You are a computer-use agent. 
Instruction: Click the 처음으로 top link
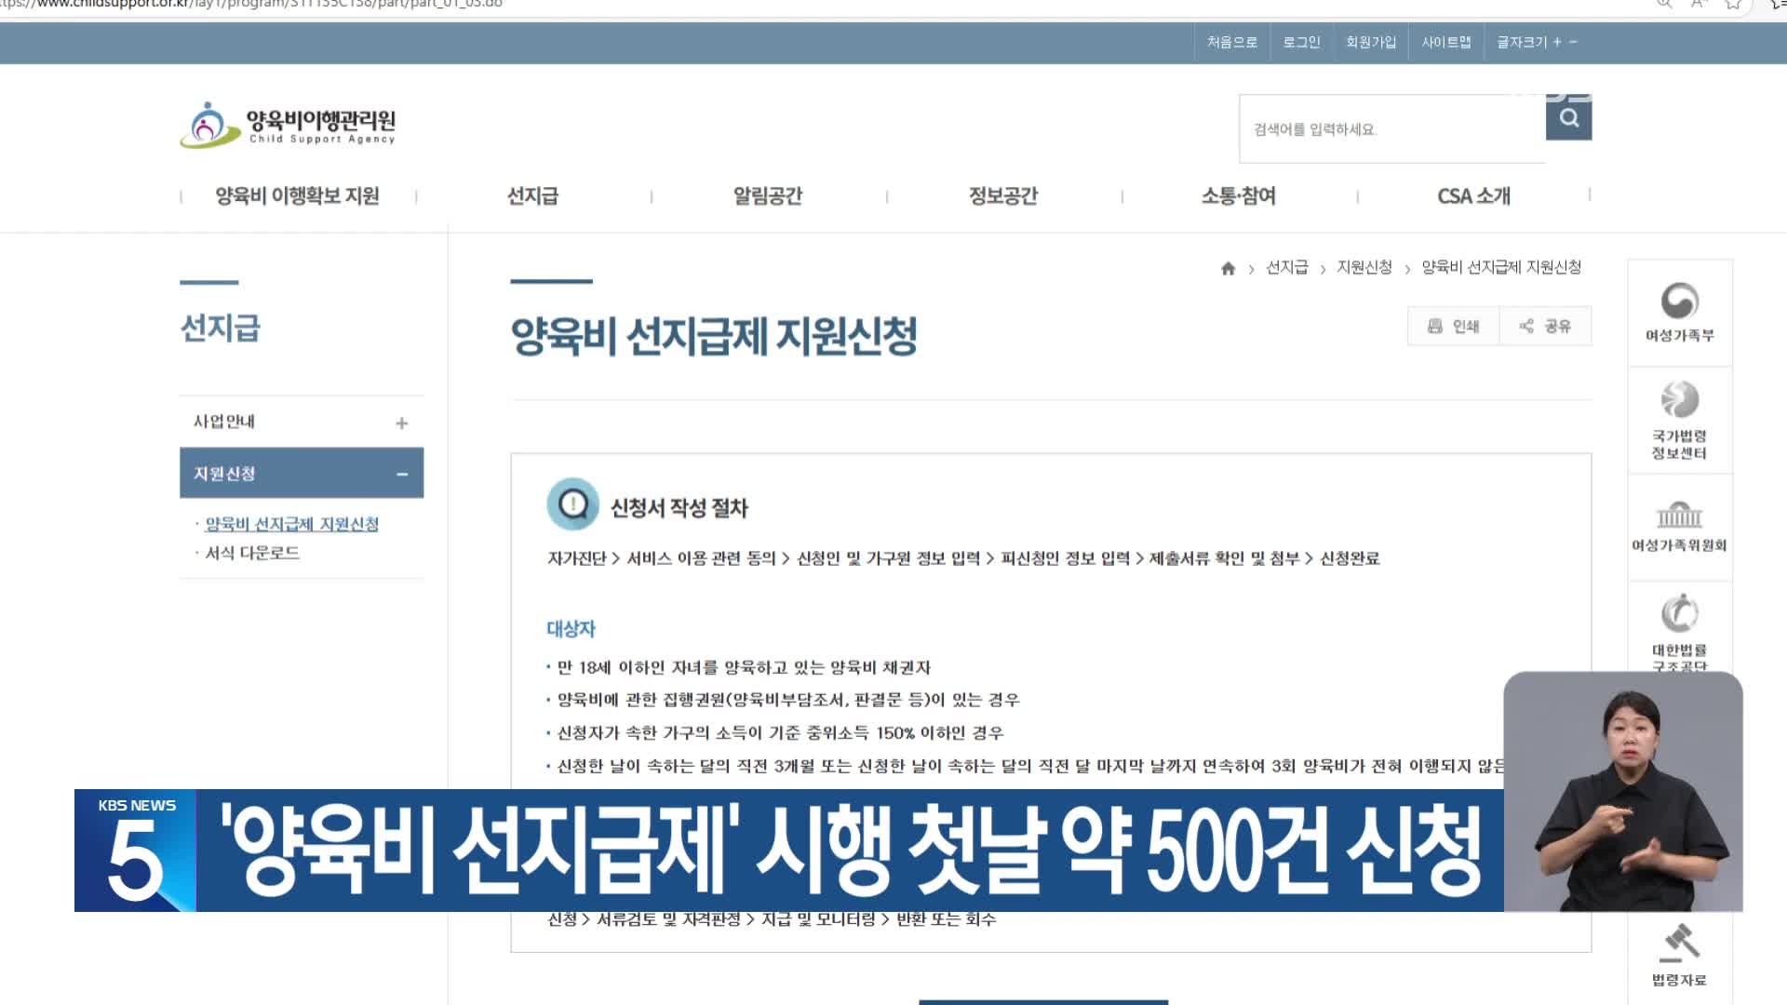1232,42
